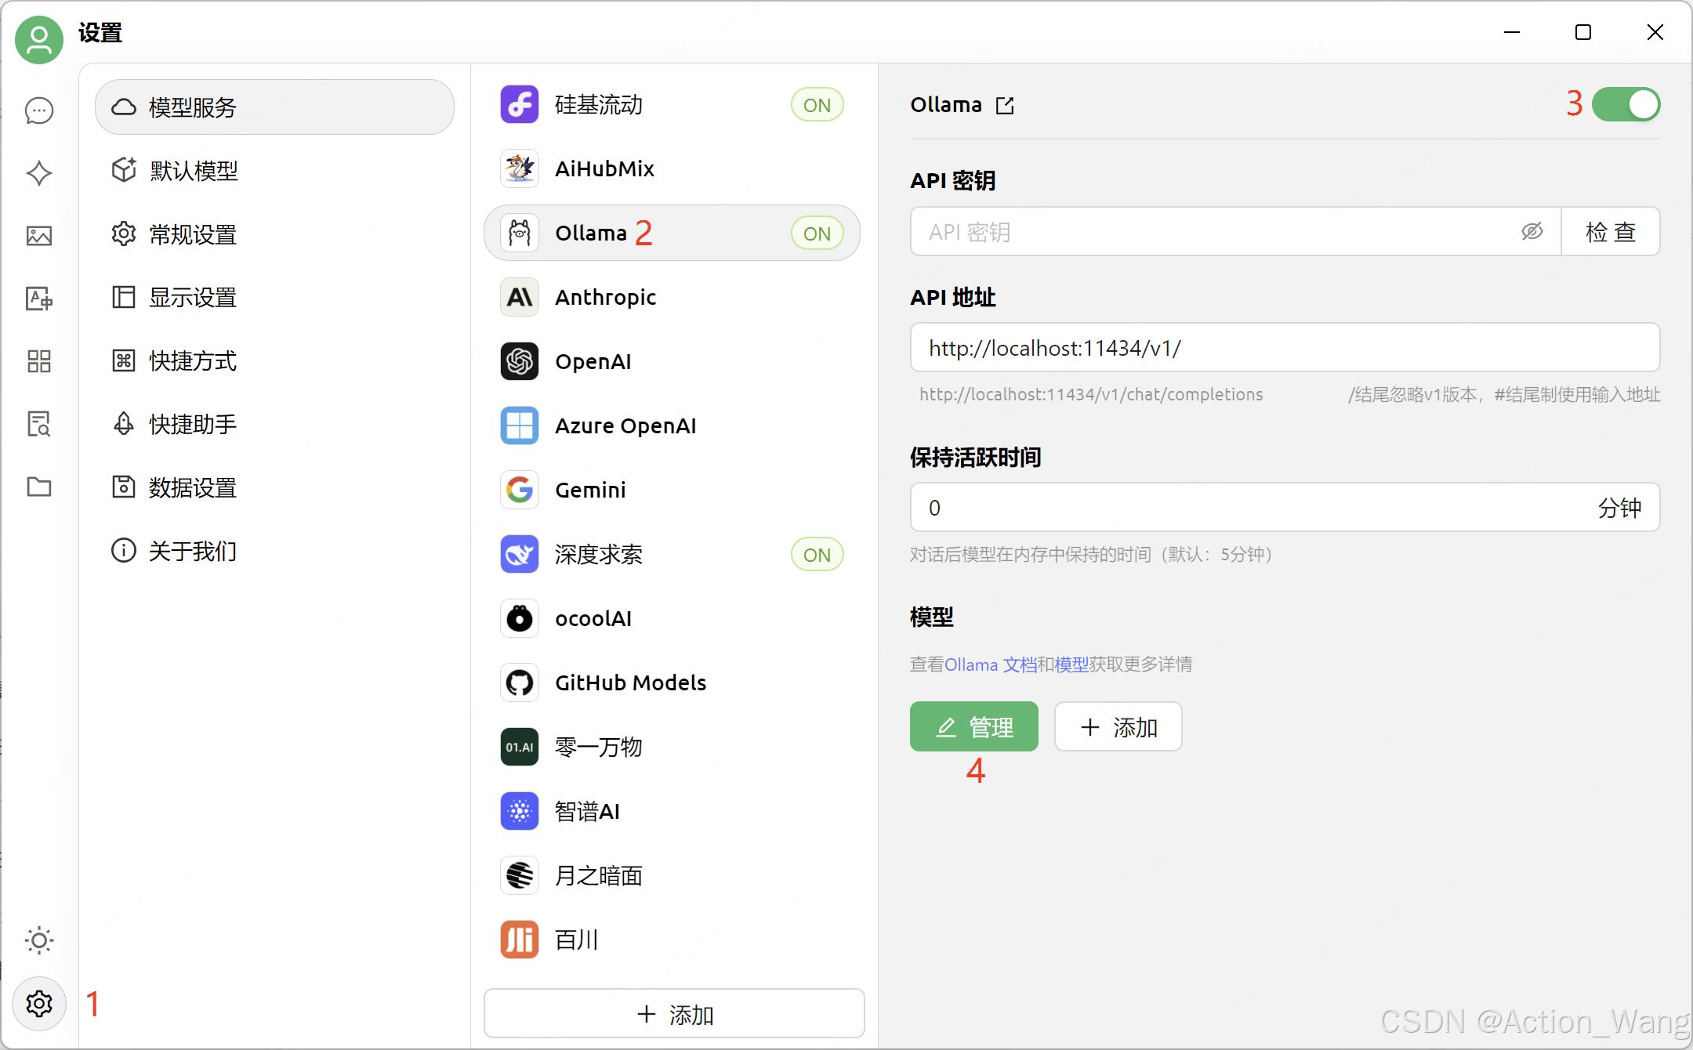Click the OpenAI provider logo
Image resolution: width=1693 pixels, height=1050 pixels.
pyautogui.click(x=520, y=362)
